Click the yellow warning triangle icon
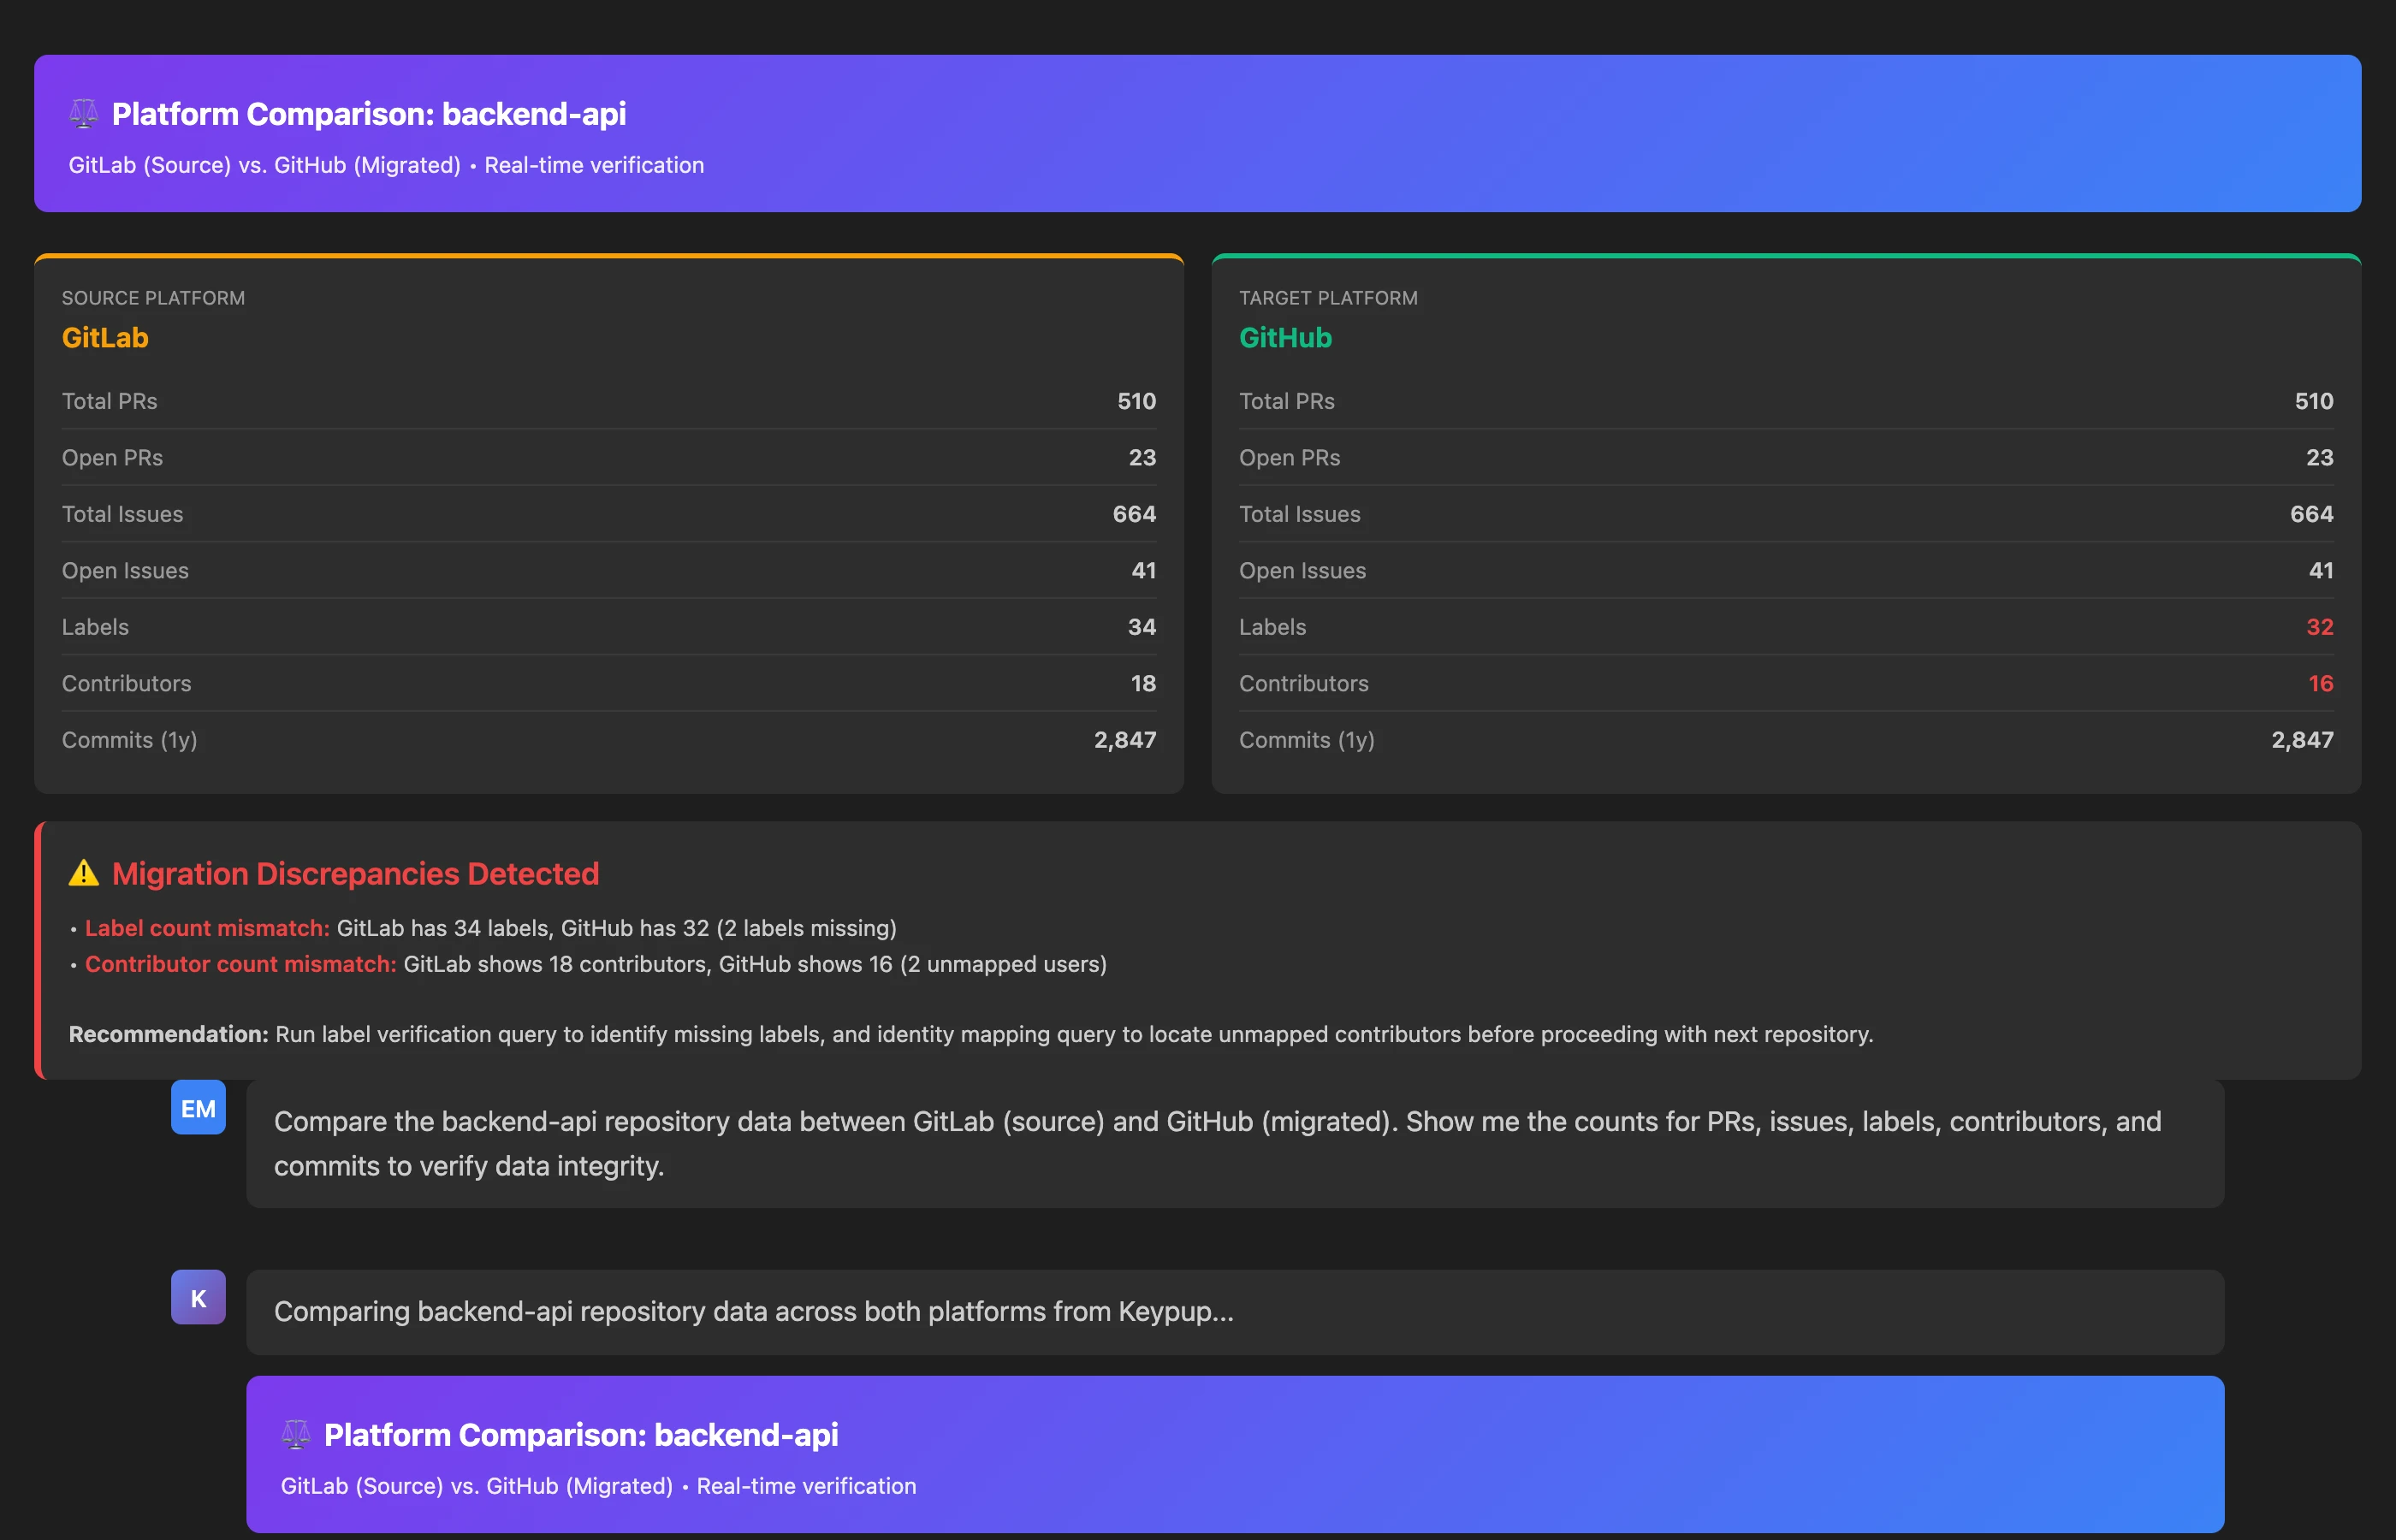Image resolution: width=2396 pixels, height=1540 pixels. [x=84, y=874]
